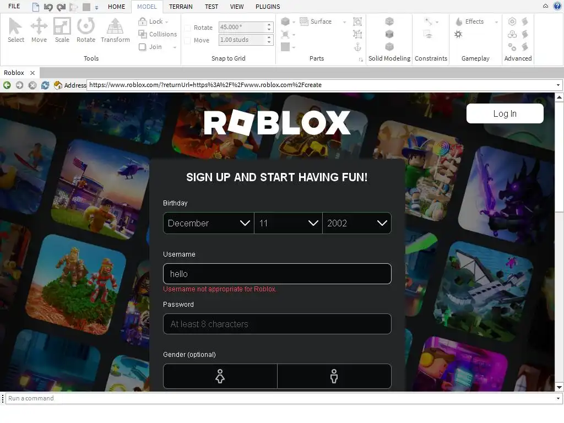The width and height of the screenshot is (564, 423).
Task: Open the FILE menu
Action: point(14,7)
